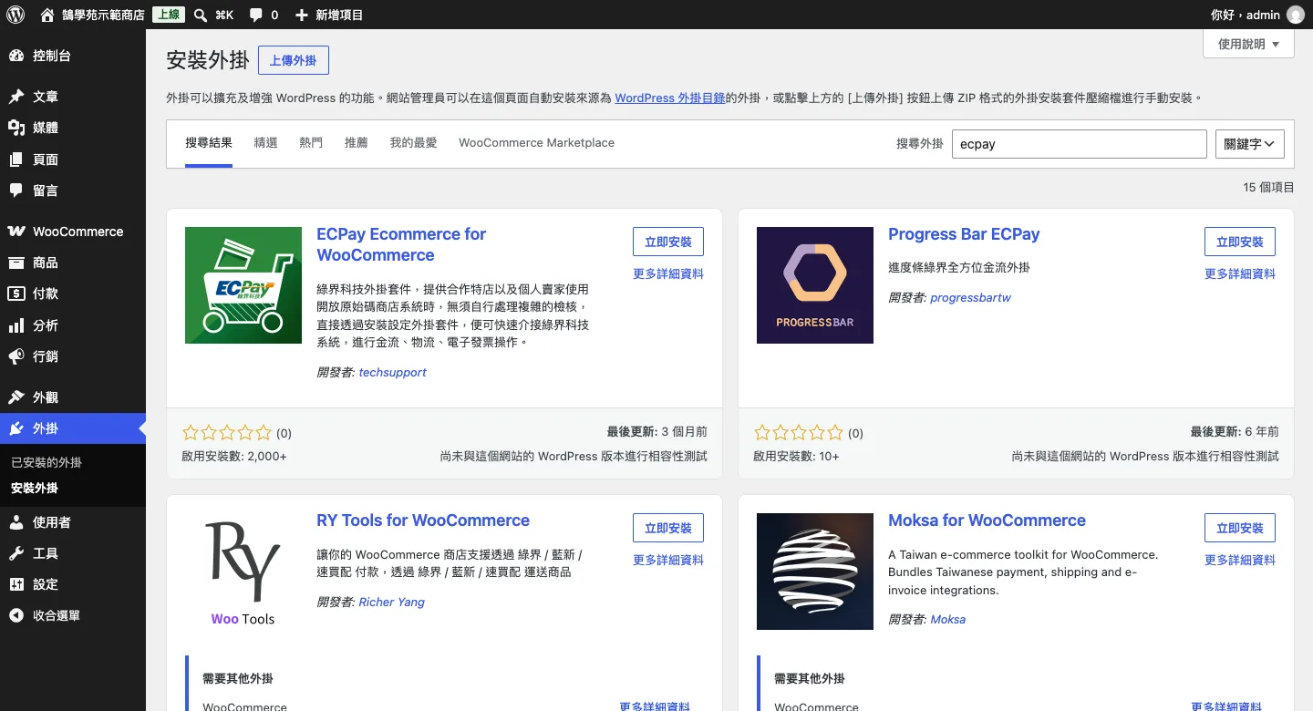This screenshot has width=1313, height=711.
Task: Click the 行銷 megaphone icon
Action: click(x=16, y=356)
